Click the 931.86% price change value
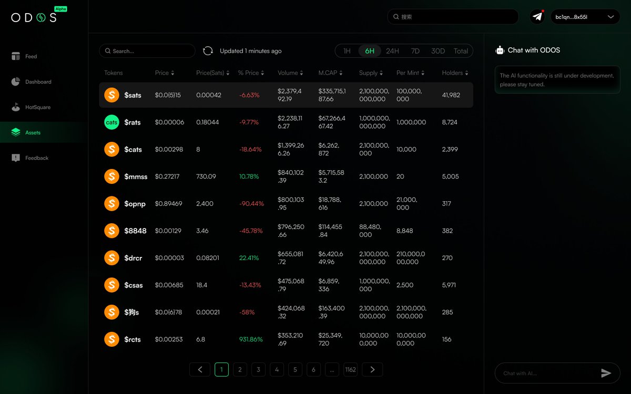Screen dimensions: 631x394 (251, 339)
